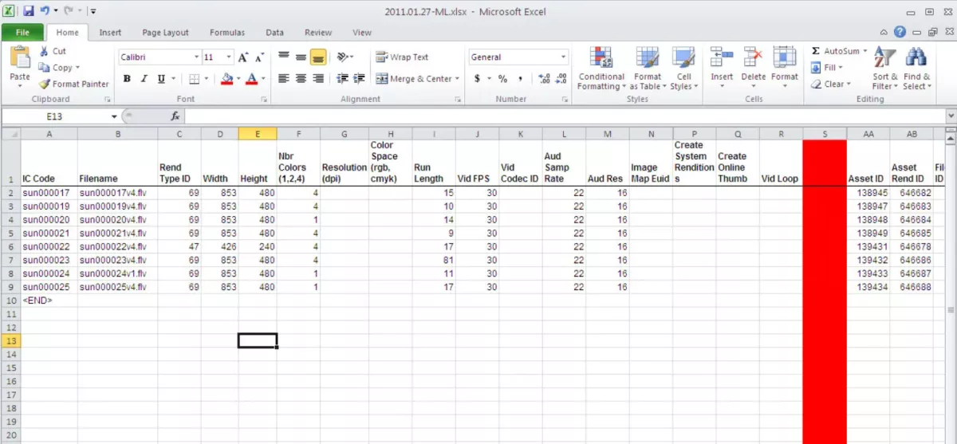
Task: Open Find & Select binoculars
Action: click(916, 68)
